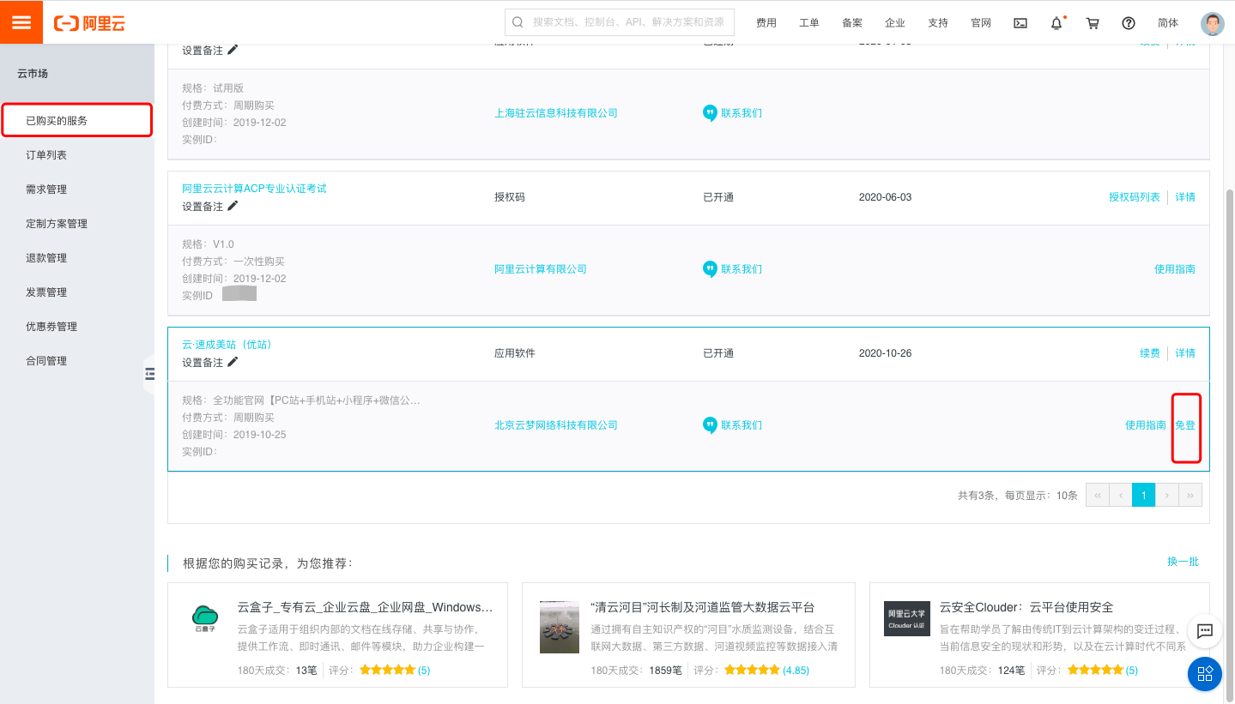
Task: Open 使用指南 for 北京云梦网络科技有限公司 row
Action: click(1146, 425)
